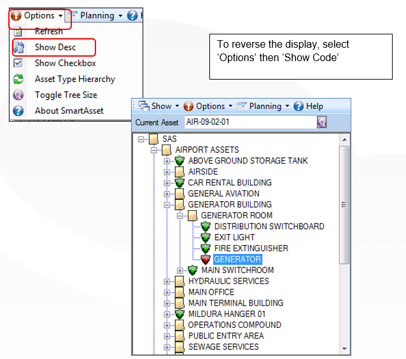Click the red shield icon next to GENERATOR

206,259
